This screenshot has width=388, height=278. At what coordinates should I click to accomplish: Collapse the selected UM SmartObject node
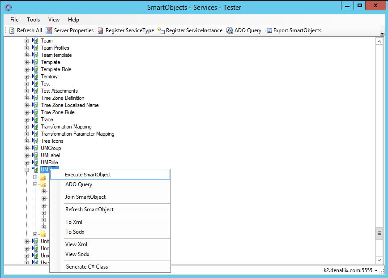[26, 170]
